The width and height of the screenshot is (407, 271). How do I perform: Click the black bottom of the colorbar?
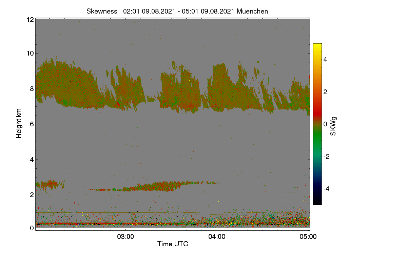[317, 202]
